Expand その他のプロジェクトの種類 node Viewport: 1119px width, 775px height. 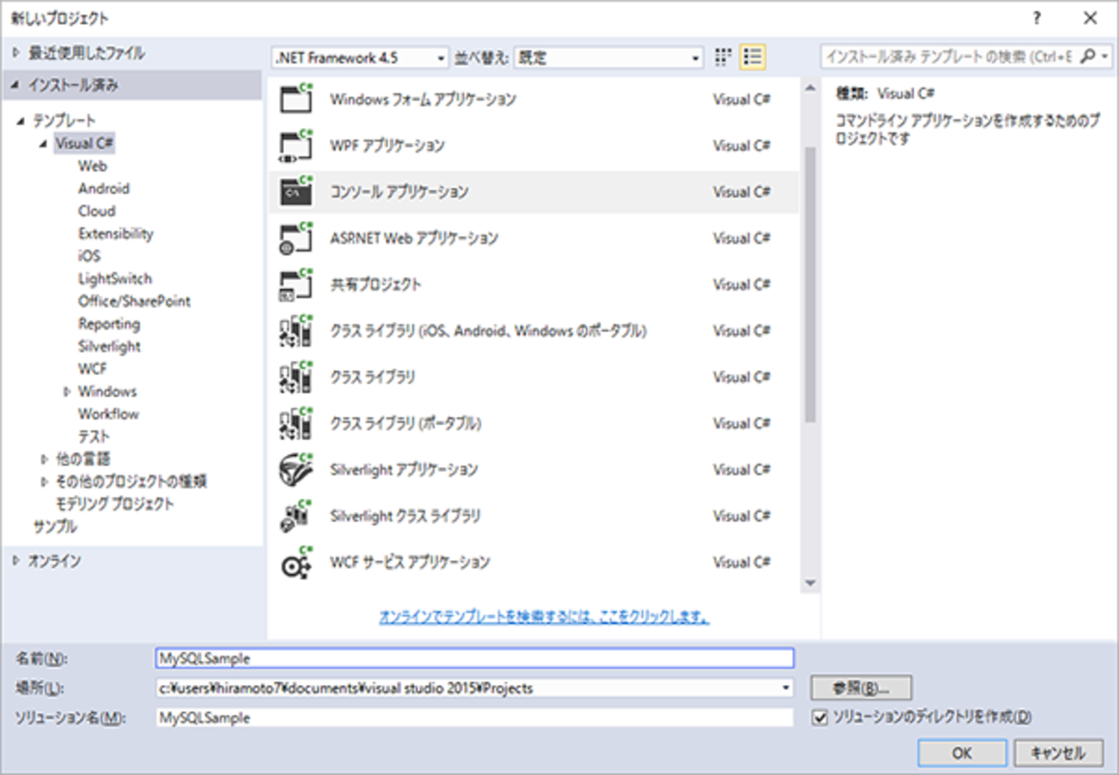[x=45, y=482]
